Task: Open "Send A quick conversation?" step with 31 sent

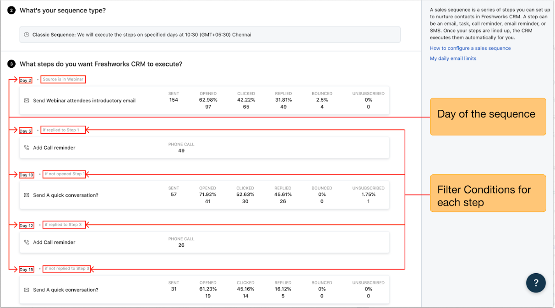Action: (x=204, y=290)
